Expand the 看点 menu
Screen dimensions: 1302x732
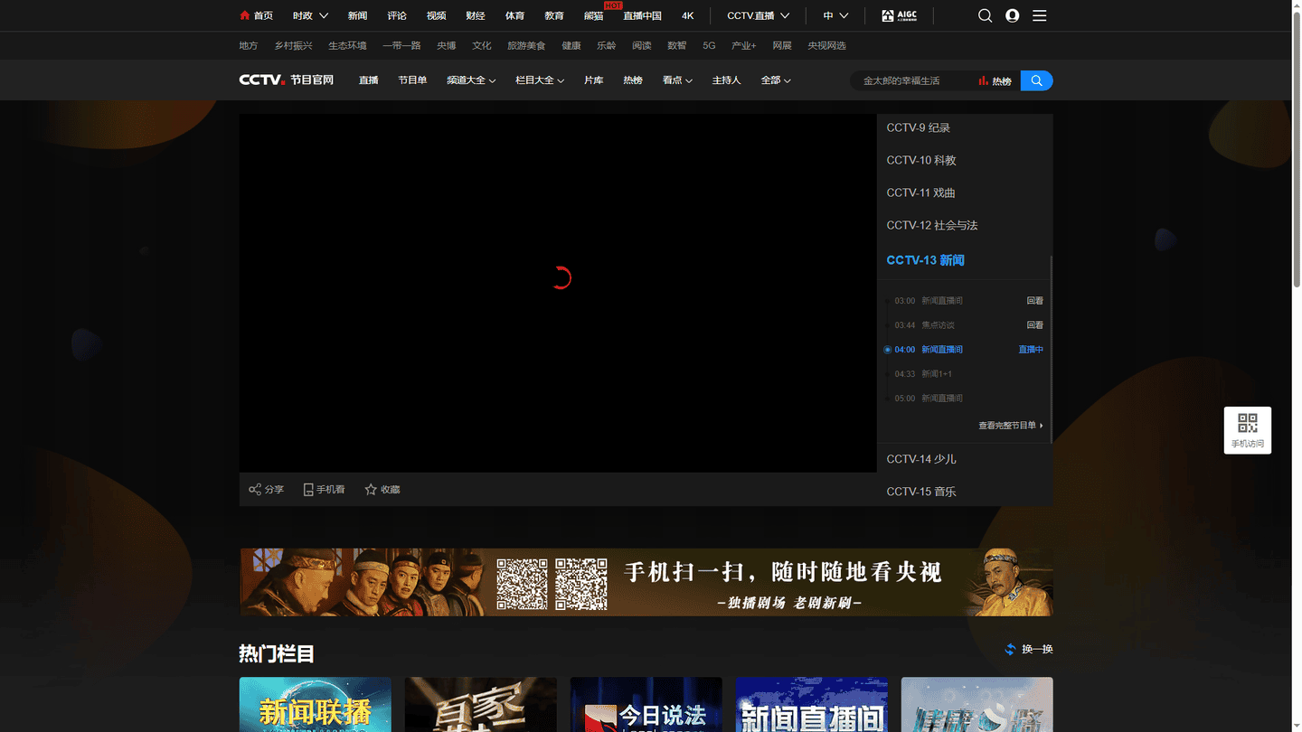[x=677, y=80]
